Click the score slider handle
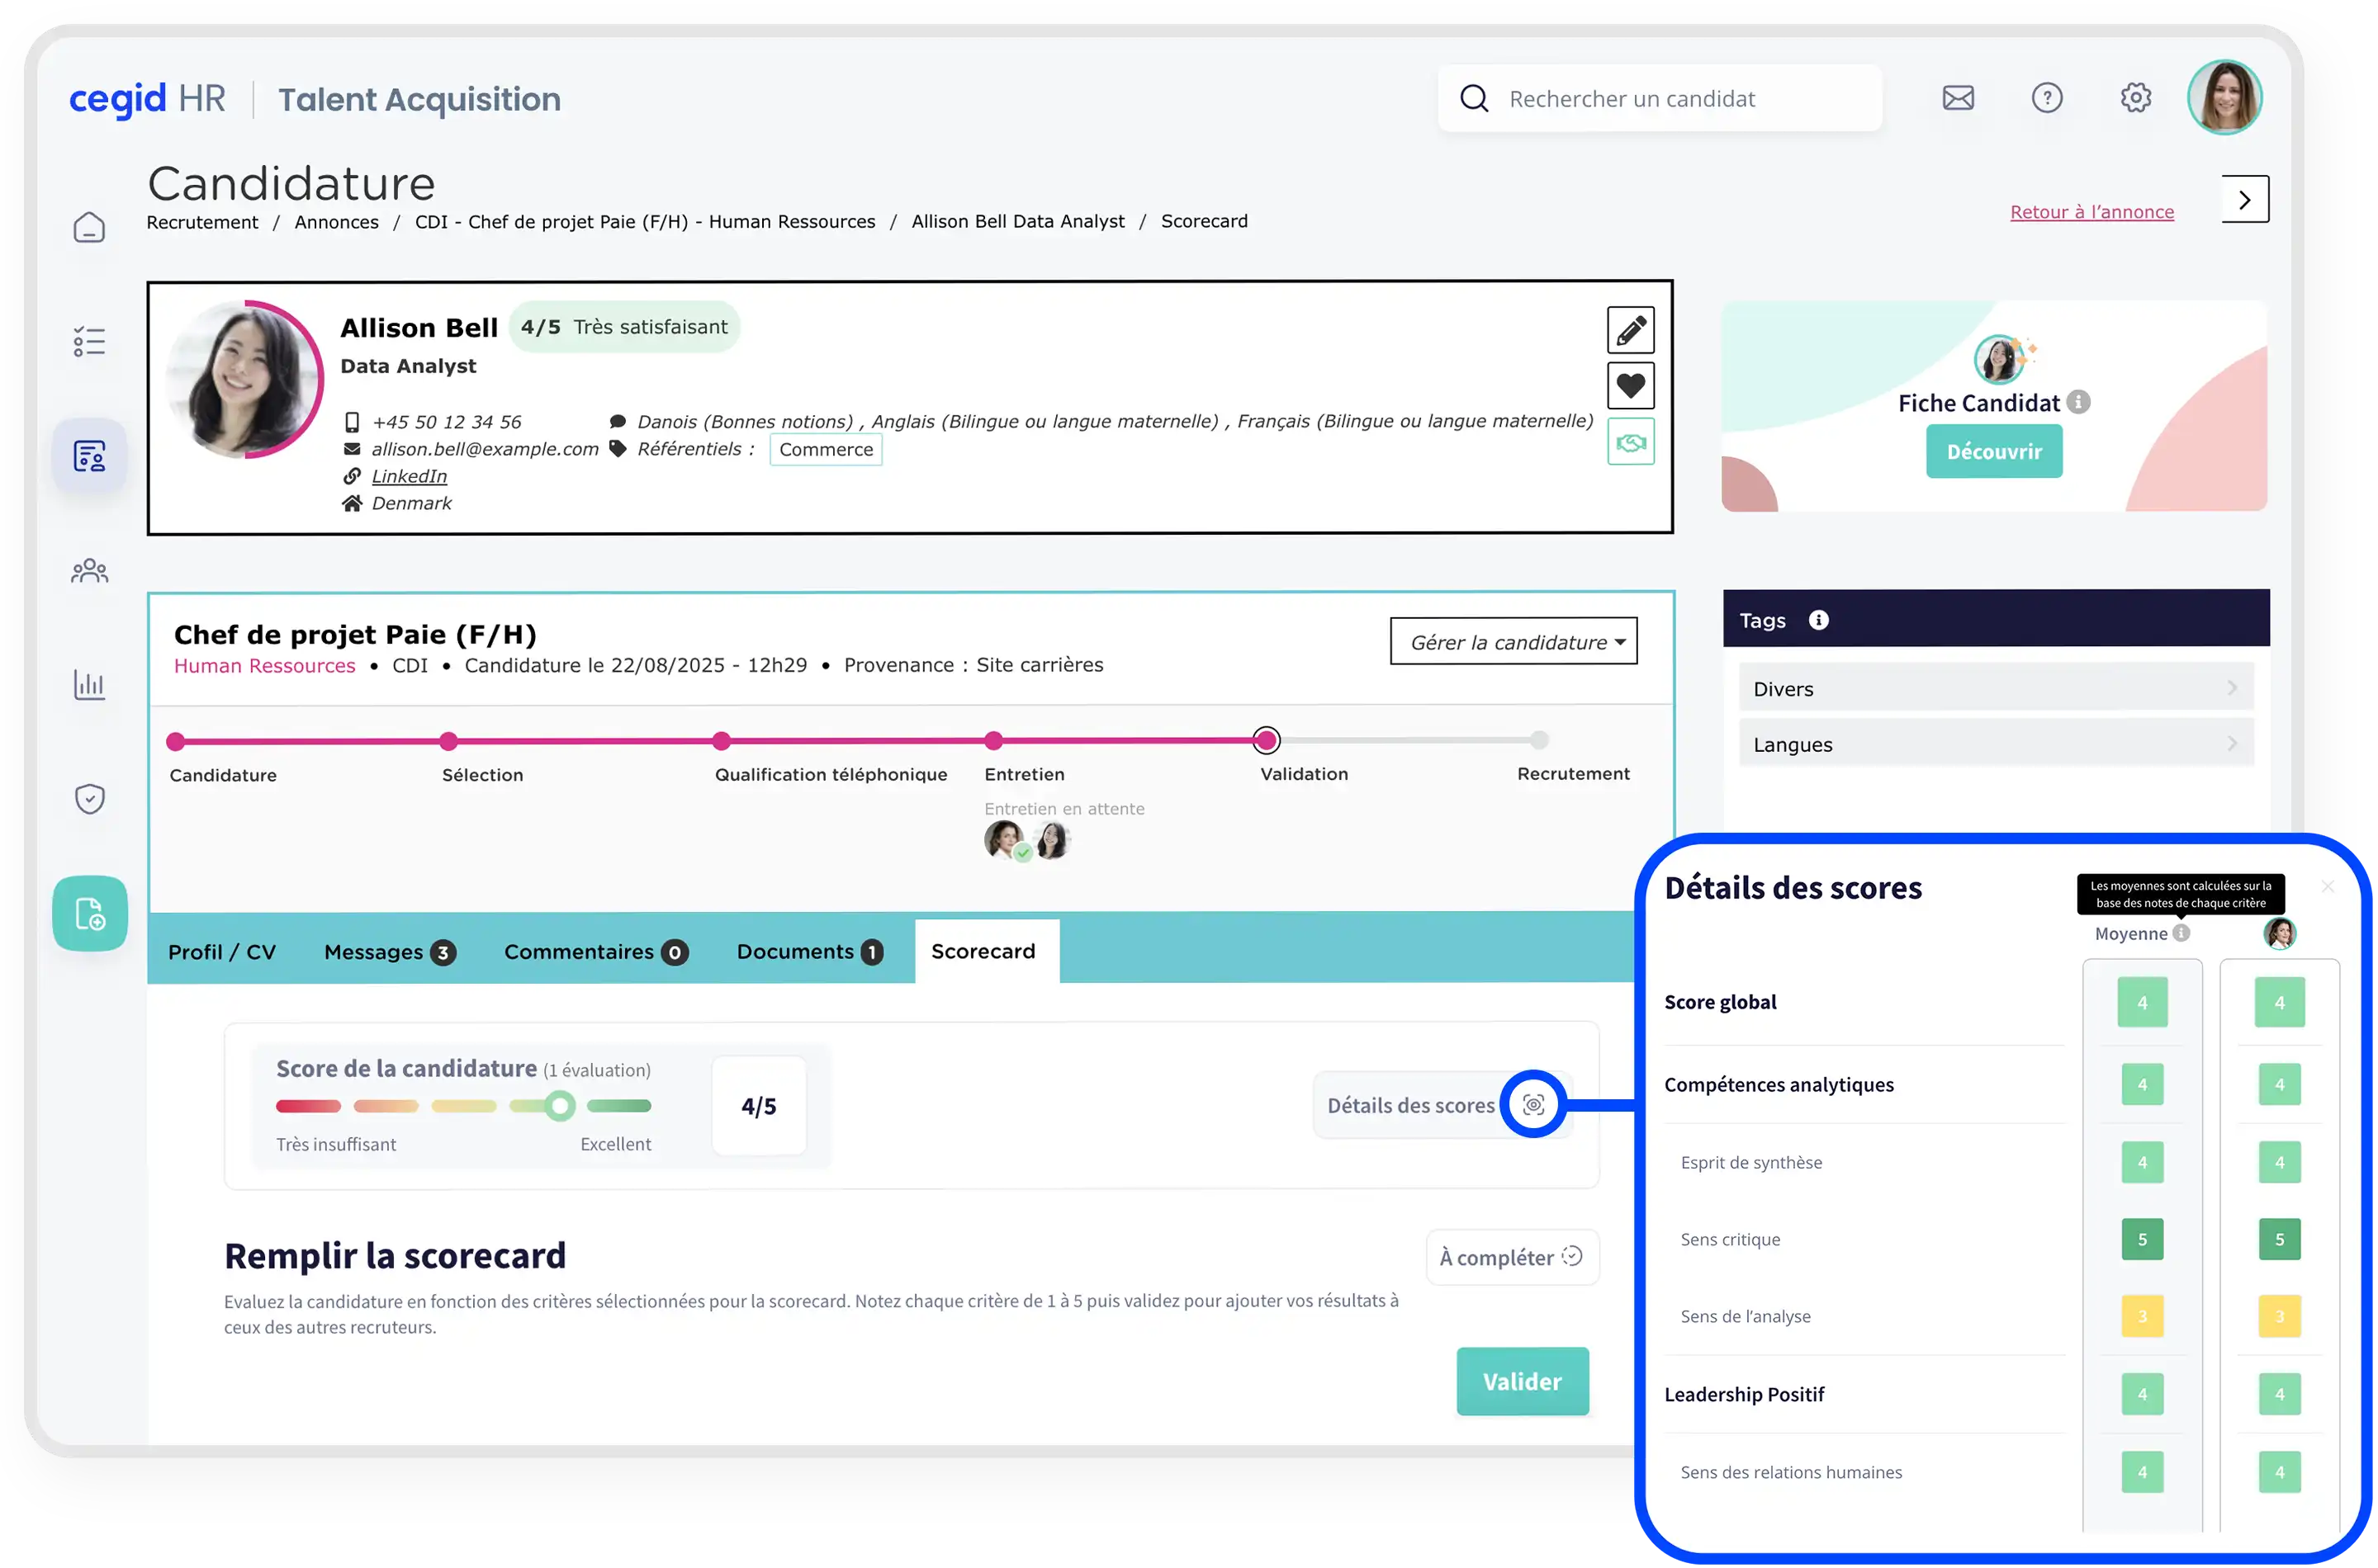 [561, 1105]
